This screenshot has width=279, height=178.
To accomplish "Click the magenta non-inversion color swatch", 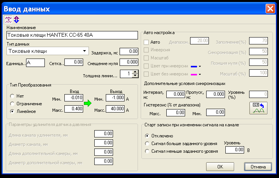I will [x=194, y=75].
